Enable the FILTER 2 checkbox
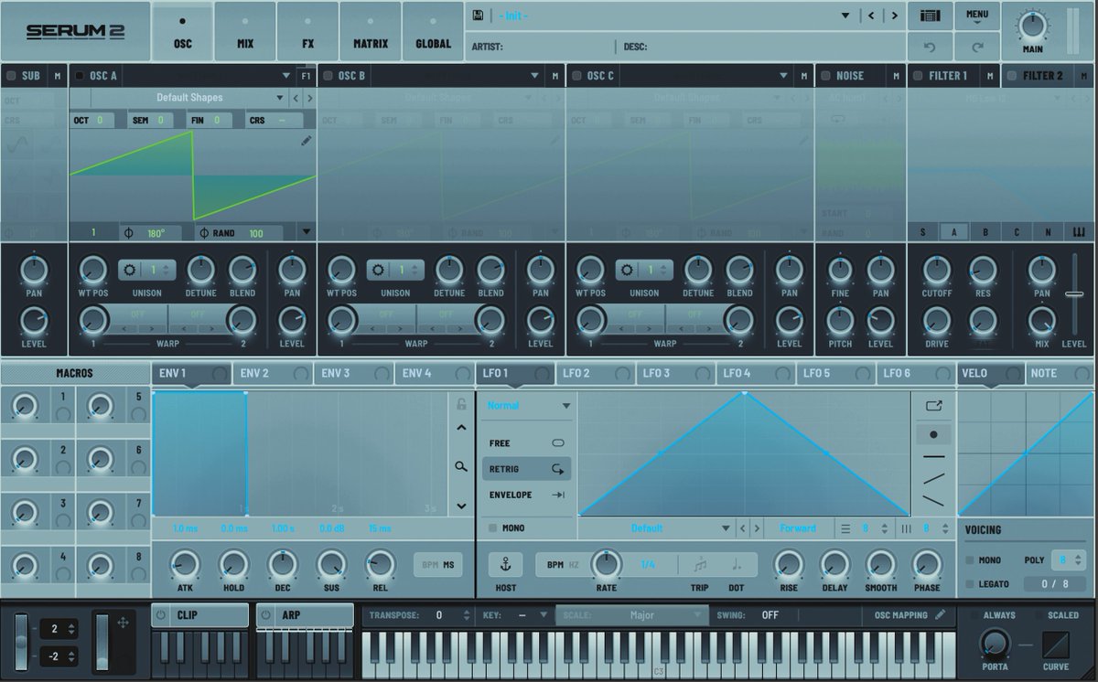 click(x=1012, y=76)
